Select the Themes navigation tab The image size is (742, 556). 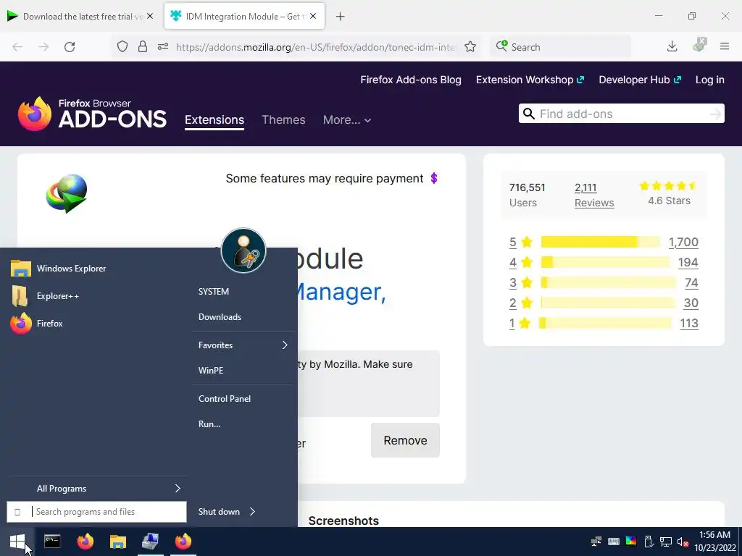pyautogui.click(x=283, y=120)
